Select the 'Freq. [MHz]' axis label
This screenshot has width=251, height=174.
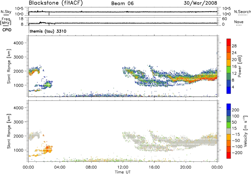[x=6, y=21]
